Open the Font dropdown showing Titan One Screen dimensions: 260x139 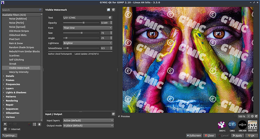pyautogui.click(x=87, y=28)
